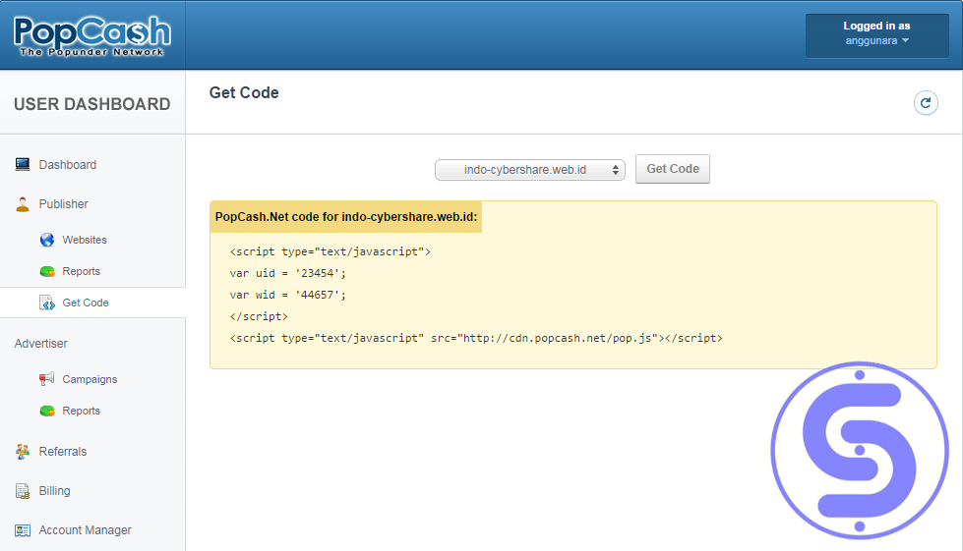This screenshot has width=963, height=551.
Task: Click the Websites globe icon
Action: point(46,240)
